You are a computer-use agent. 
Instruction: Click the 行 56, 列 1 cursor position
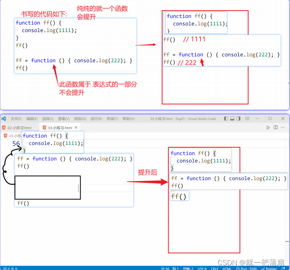[170, 268]
